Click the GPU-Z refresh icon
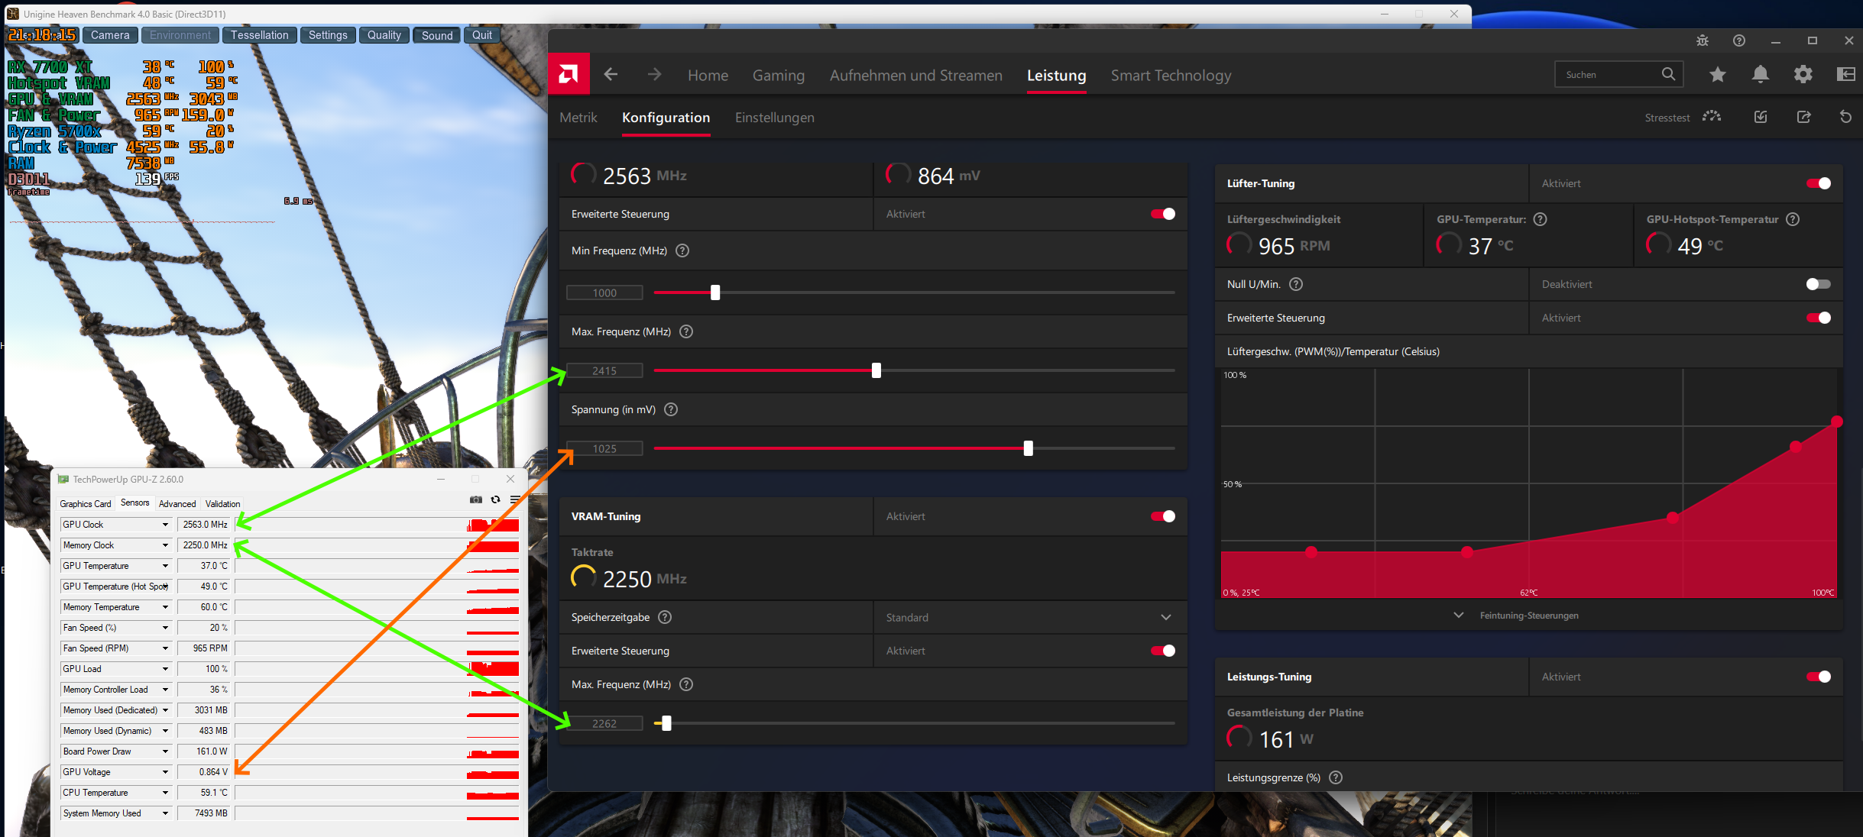 click(x=495, y=499)
